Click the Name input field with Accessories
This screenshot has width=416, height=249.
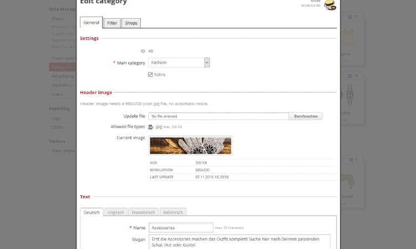pos(181,227)
